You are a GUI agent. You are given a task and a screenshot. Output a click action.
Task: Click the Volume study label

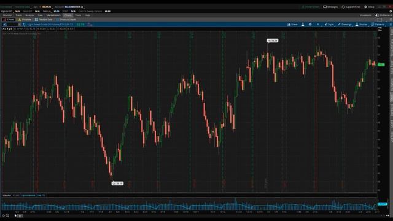pos(7,195)
